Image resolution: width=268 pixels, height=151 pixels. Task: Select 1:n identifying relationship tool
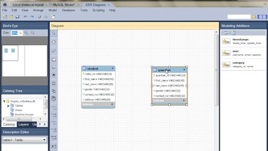54,130
